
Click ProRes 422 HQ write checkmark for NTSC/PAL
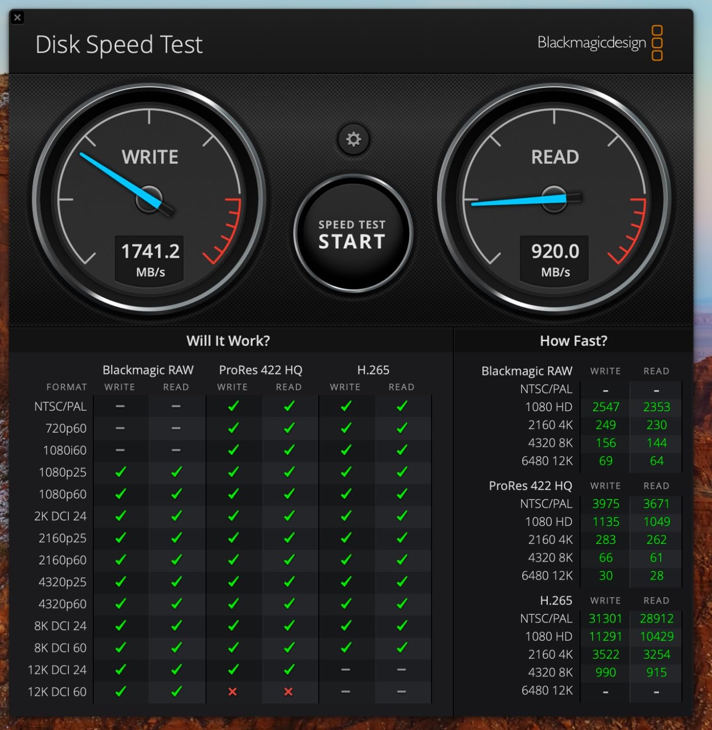[x=233, y=406]
